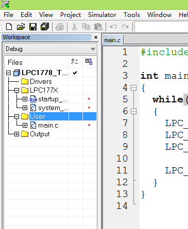Open the File menu
This screenshot has width=188, height=229.
pos(8,15)
